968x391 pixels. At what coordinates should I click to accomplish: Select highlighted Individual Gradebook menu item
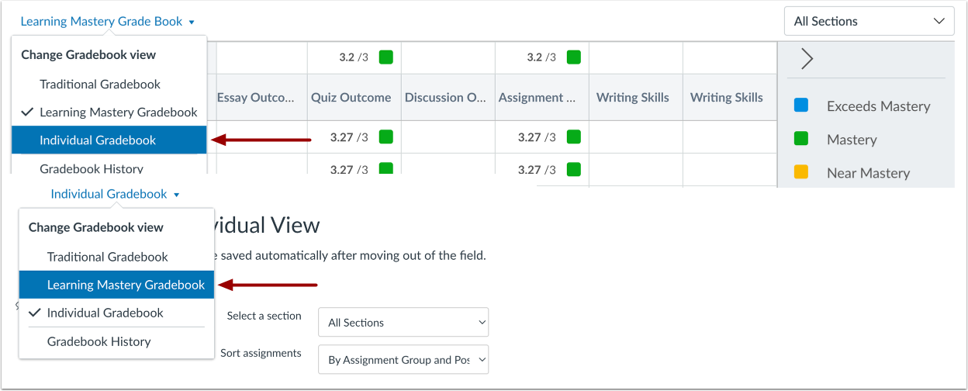pos(98,140)
